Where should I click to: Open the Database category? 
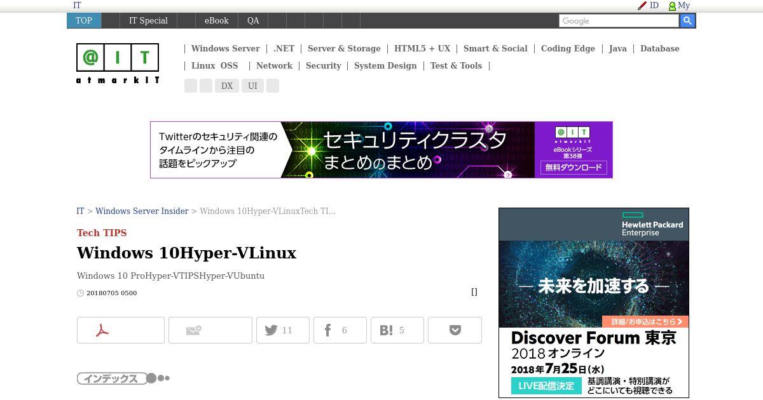pyautogui.click(x=659, y=48)
